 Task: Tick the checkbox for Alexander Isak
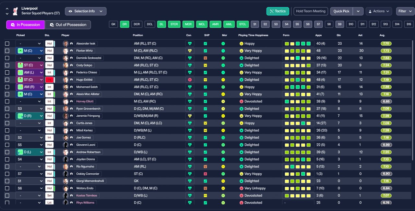click(7, 43)
